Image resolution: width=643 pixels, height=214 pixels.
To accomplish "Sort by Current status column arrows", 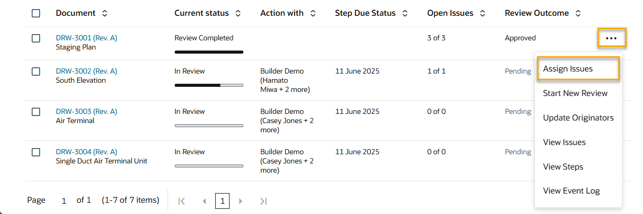I will pos(238,14).
